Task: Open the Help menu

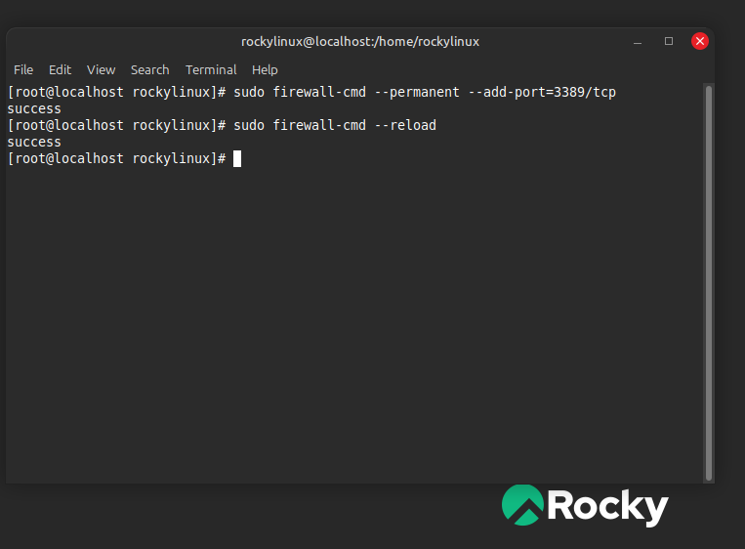Action: [x=265, y=69]
